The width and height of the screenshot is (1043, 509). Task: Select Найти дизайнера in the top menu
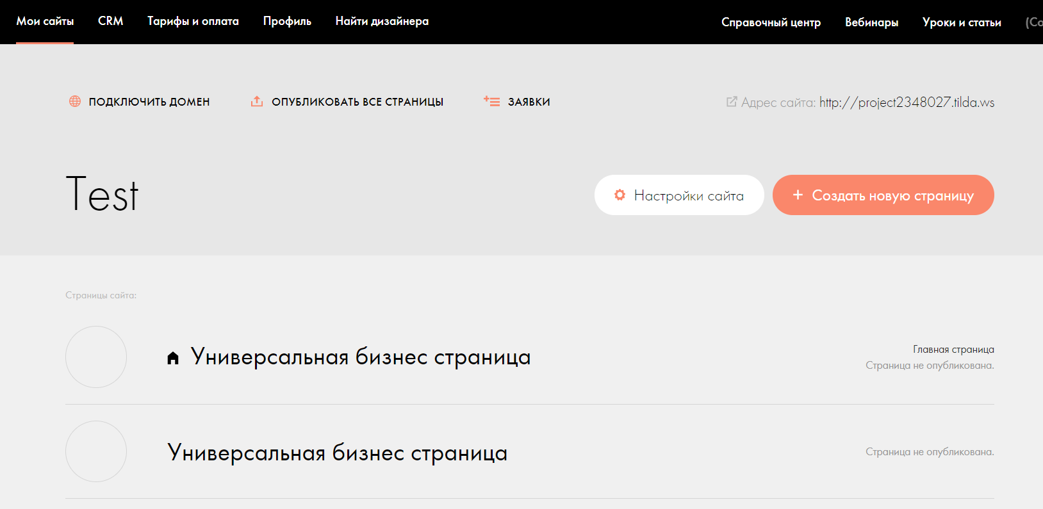pyautogui.click(x=382, y=21)
